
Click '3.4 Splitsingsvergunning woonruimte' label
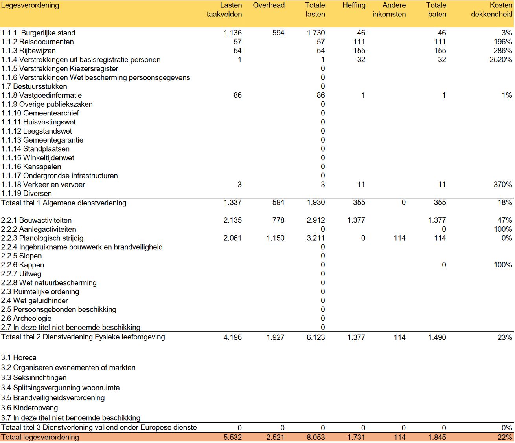[x=60, y=388]
